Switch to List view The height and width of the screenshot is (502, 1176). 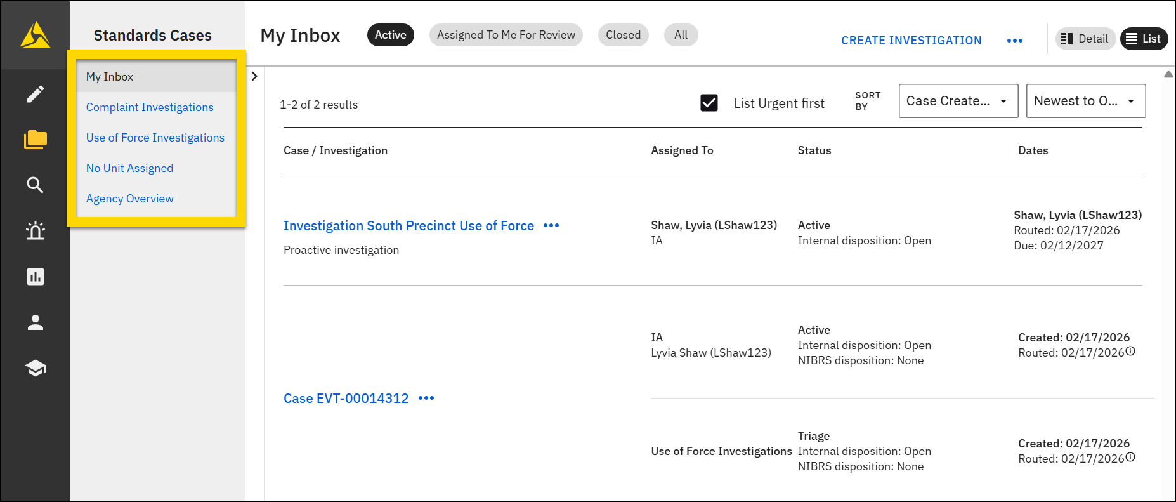1144,39
